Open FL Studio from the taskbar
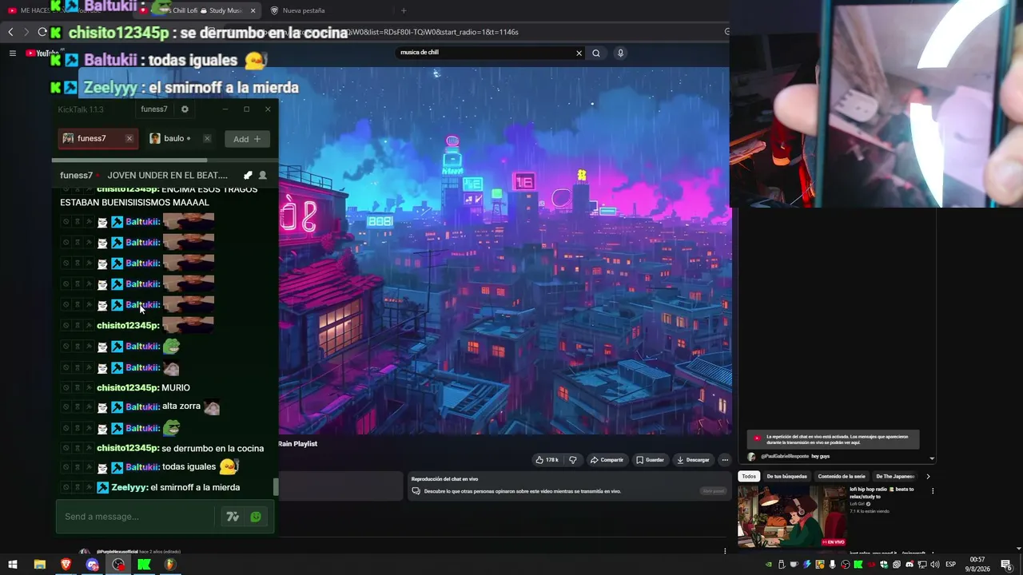 click(169, 565)
